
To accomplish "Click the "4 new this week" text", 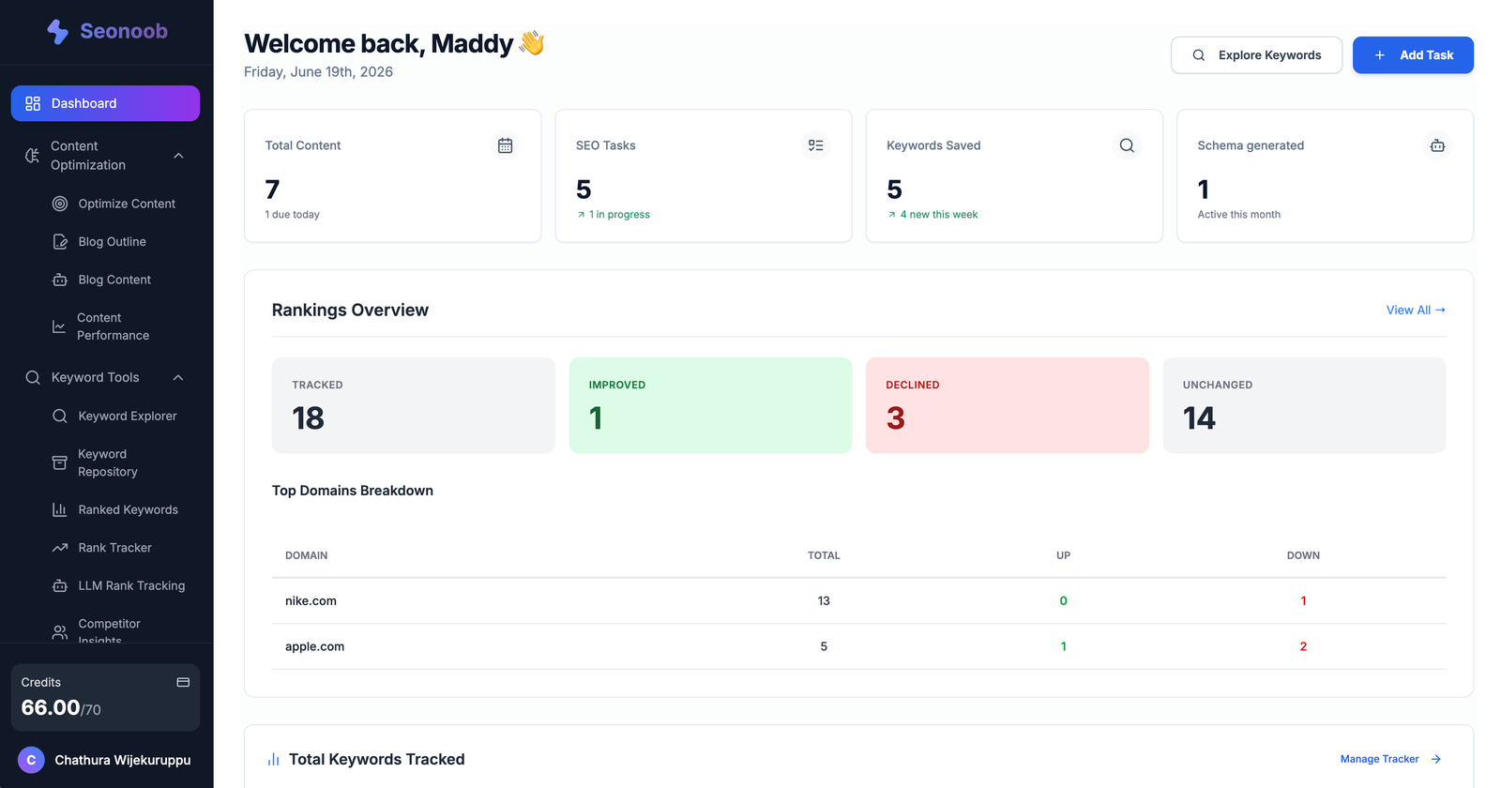I will click(x=939, y=215).
